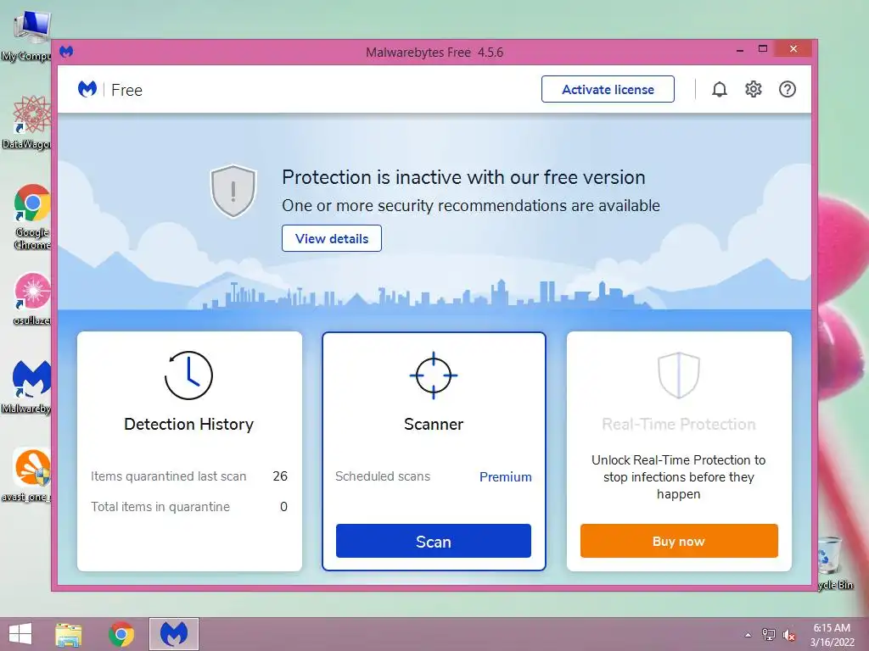
Task: Click the title bar Malwarebytes icon
Action: (66, 52)
